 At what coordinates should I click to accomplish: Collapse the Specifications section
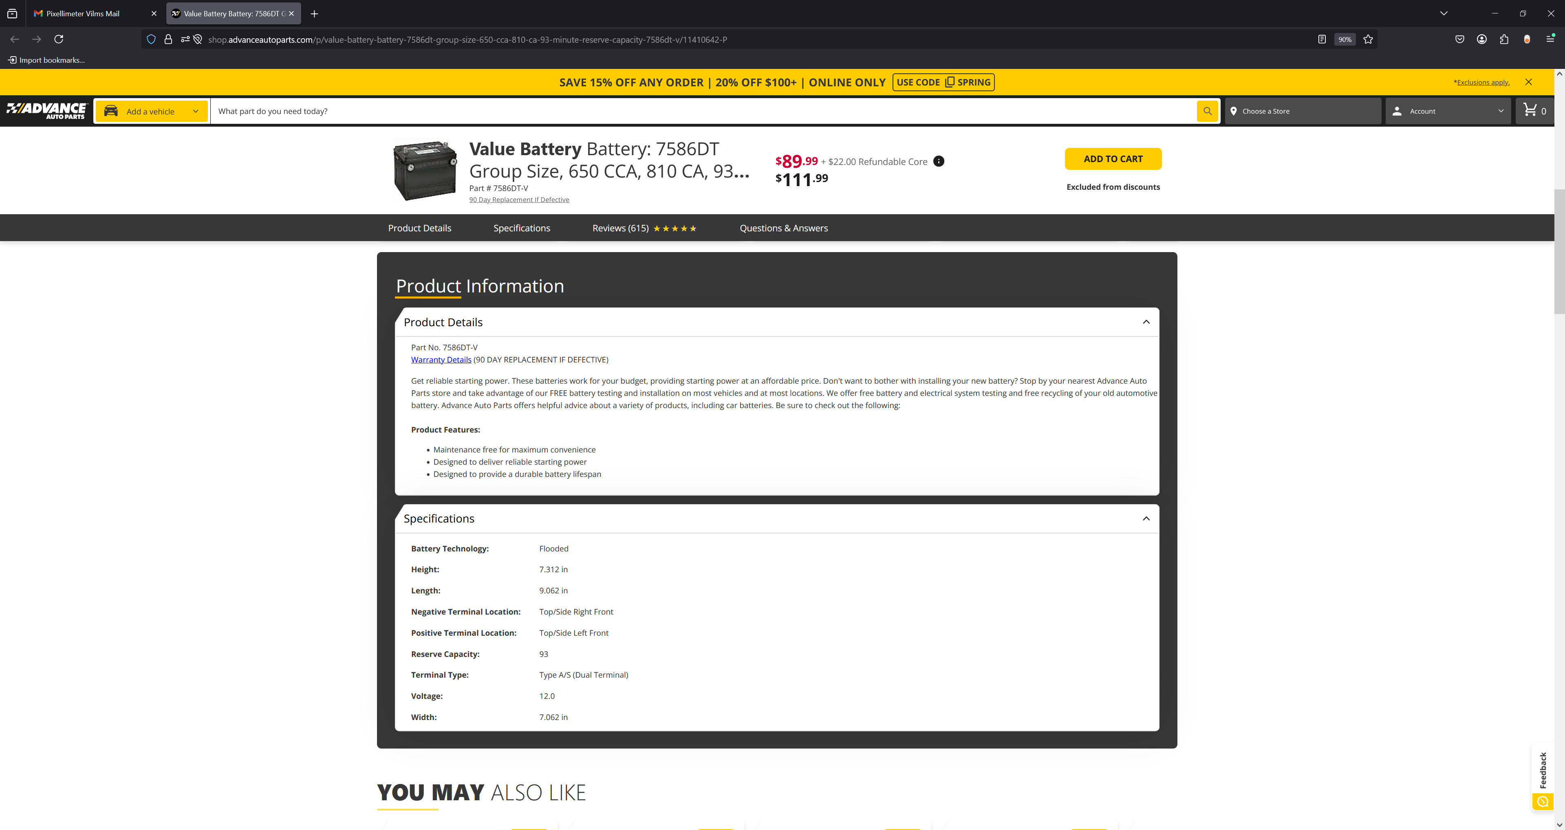point(1146,518)
